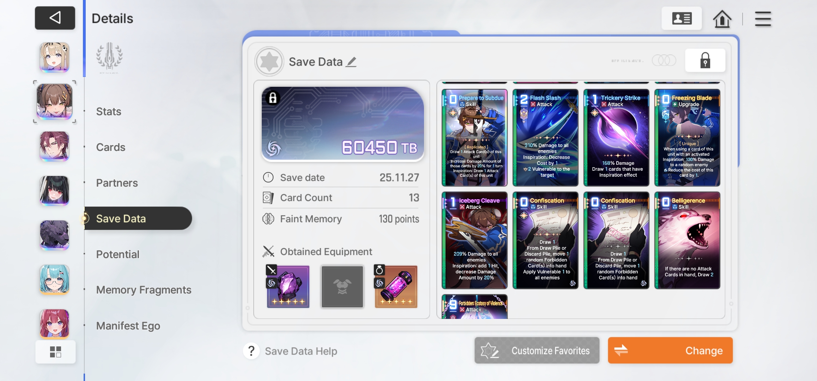
Task: Open the Memory Fragments section
Action: point(144,290)
